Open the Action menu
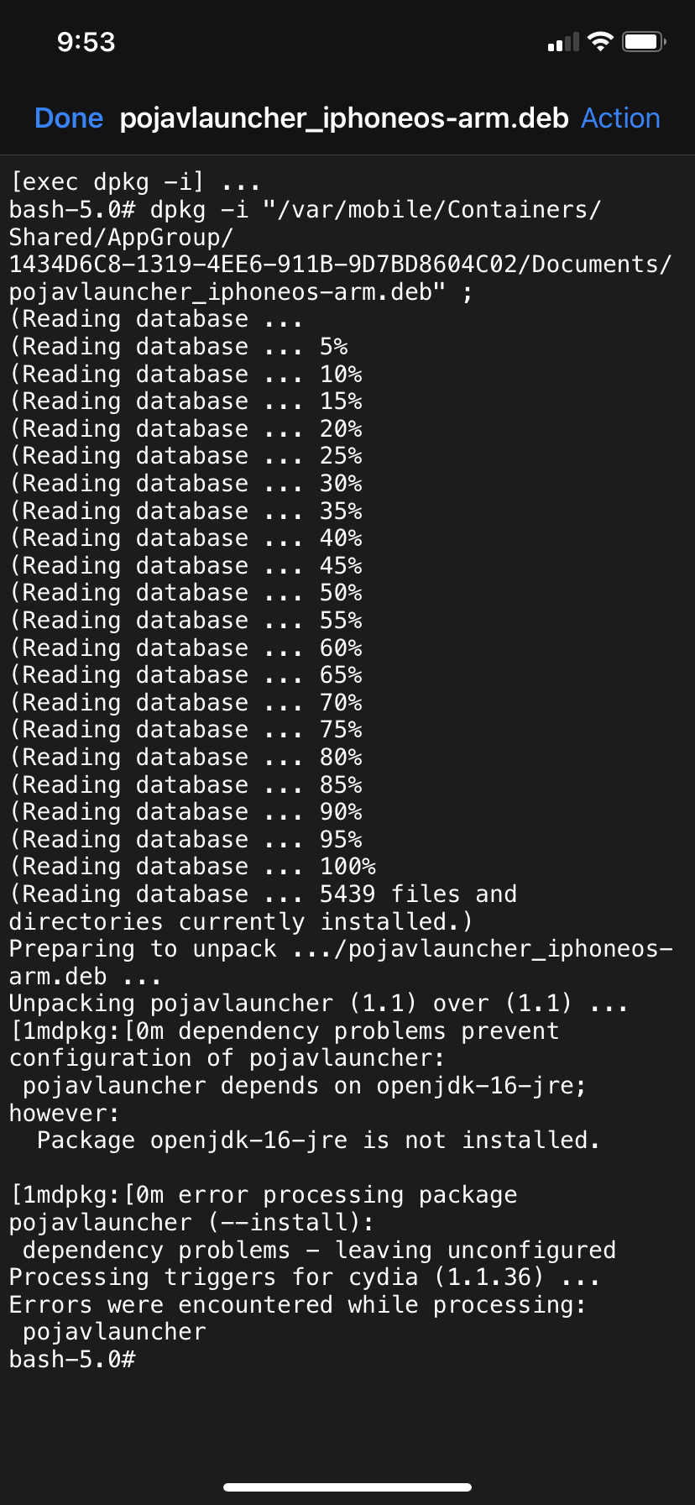The height and width of the screenshot is (1505, 695). (x=621, y=118)
